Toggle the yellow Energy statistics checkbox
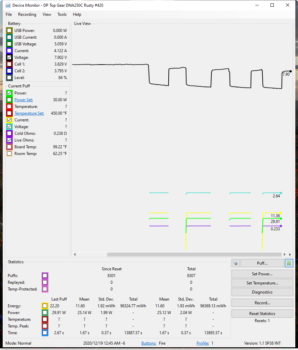Viewport: 298px width, 350px height. point(45,306)
